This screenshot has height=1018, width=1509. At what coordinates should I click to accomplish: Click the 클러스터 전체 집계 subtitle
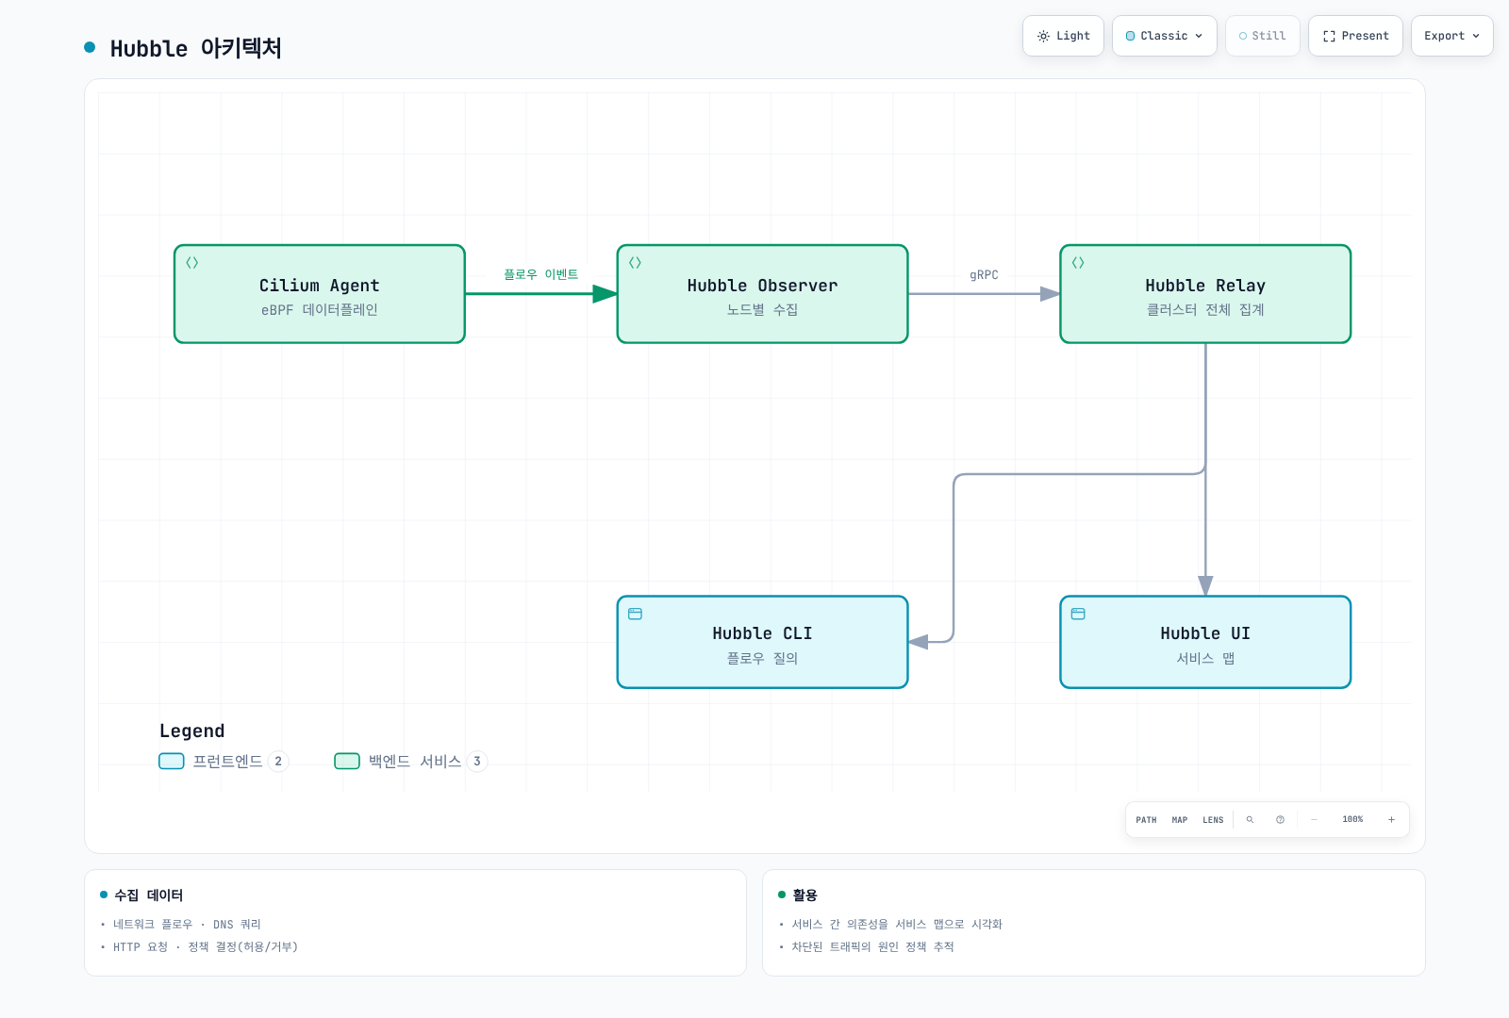(1205, 310)
